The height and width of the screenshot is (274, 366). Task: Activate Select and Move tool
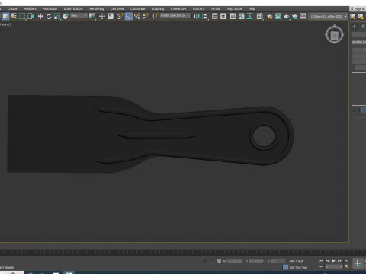(x=40, y=17)
